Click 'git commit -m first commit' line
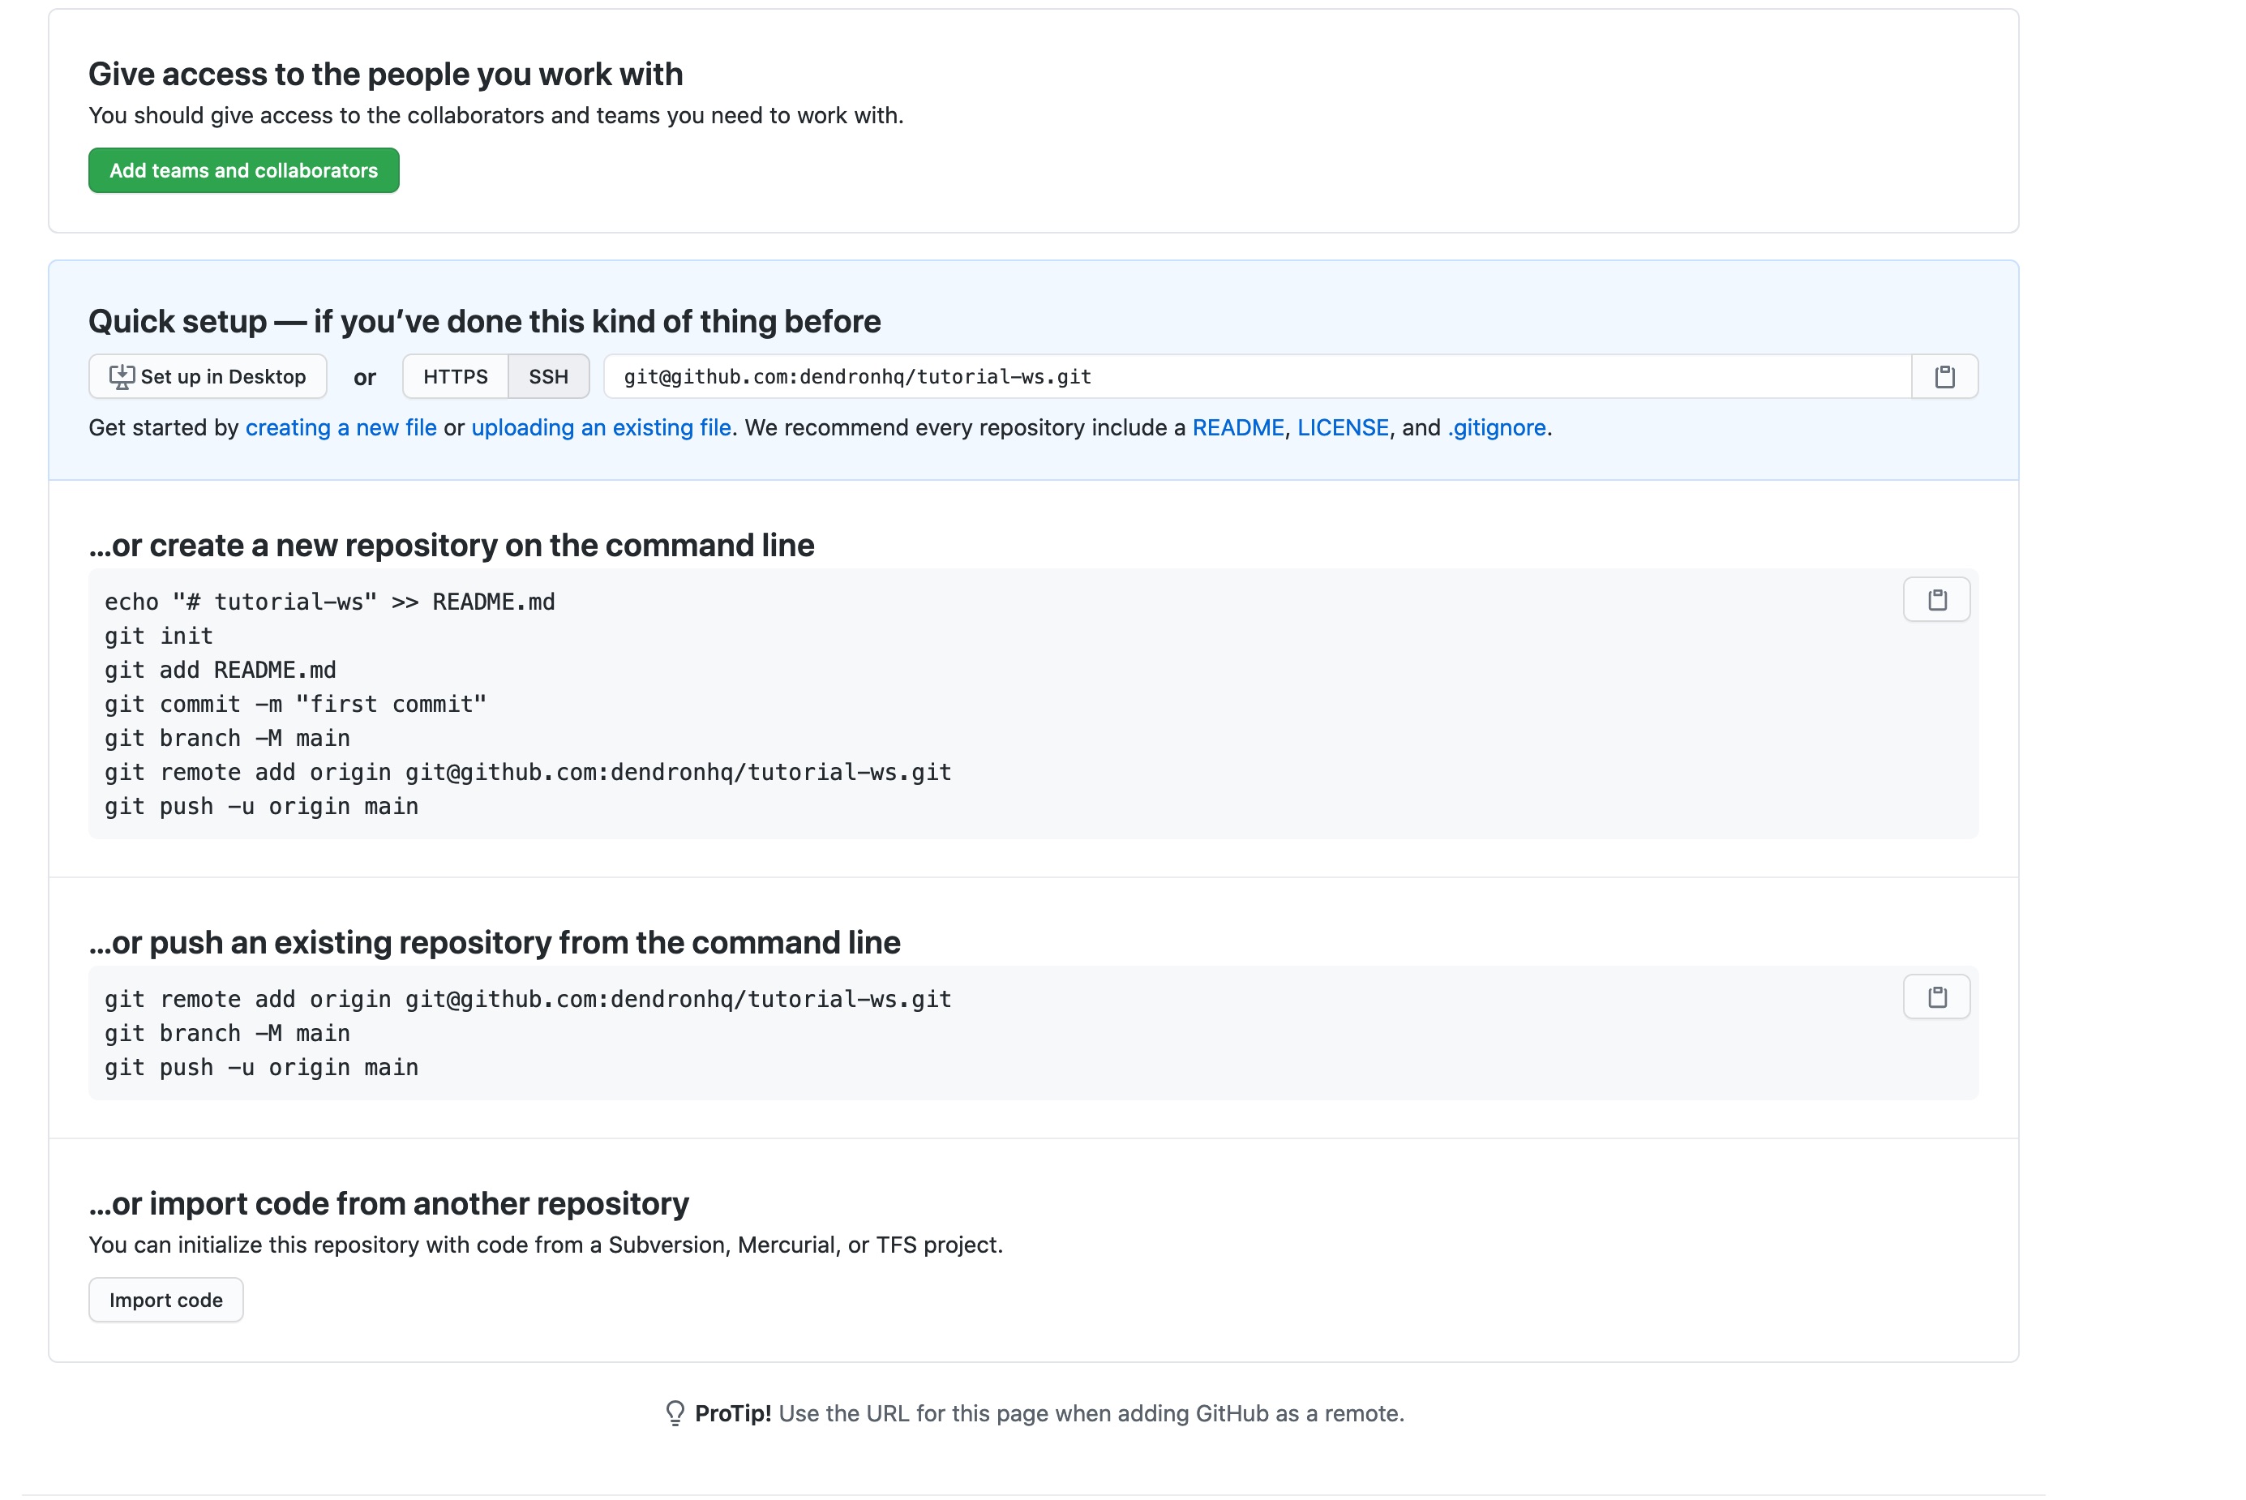This screenshot has height=1500, width=2246. [x=296, y=704]
